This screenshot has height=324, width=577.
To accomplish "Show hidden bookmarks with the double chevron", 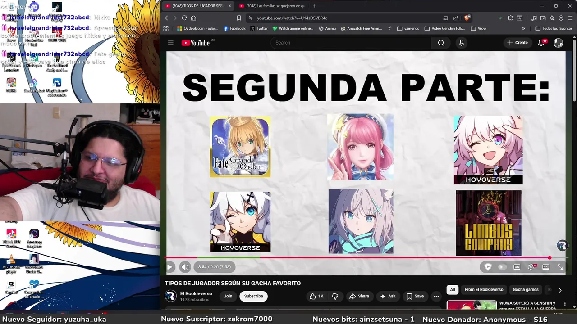I will click(x=523, y=28).
